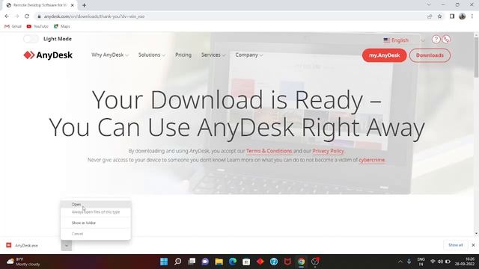This screenshot has width=479, height=269.
Task: Open the AnyDesk taskbar icon
Action: click(260, 262)
